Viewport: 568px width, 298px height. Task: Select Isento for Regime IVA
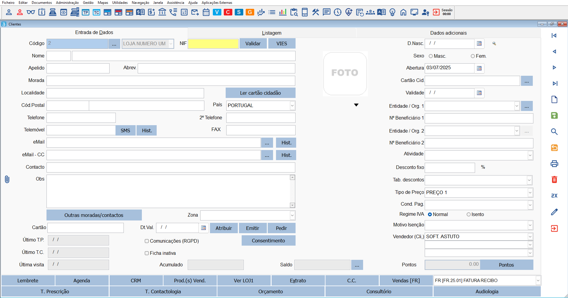click(x=468, y=215)
